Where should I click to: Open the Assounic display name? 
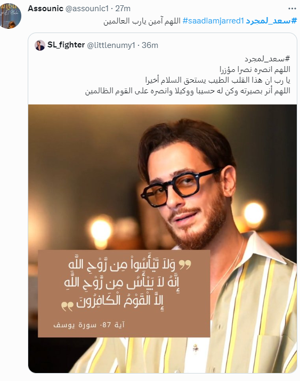click(45, 9)
